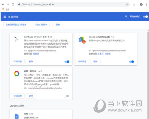
Task: Open the hamburger menu in extensions header
Action: click(x=5, y=17)
